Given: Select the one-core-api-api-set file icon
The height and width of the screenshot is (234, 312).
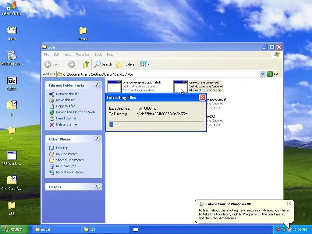Looking at the screenshot, I should (x=181, y=86).
